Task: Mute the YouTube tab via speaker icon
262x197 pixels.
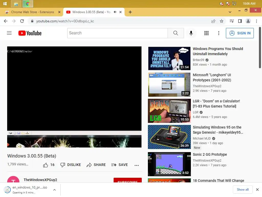Action: pyautogui.click(x=115, y=12)
